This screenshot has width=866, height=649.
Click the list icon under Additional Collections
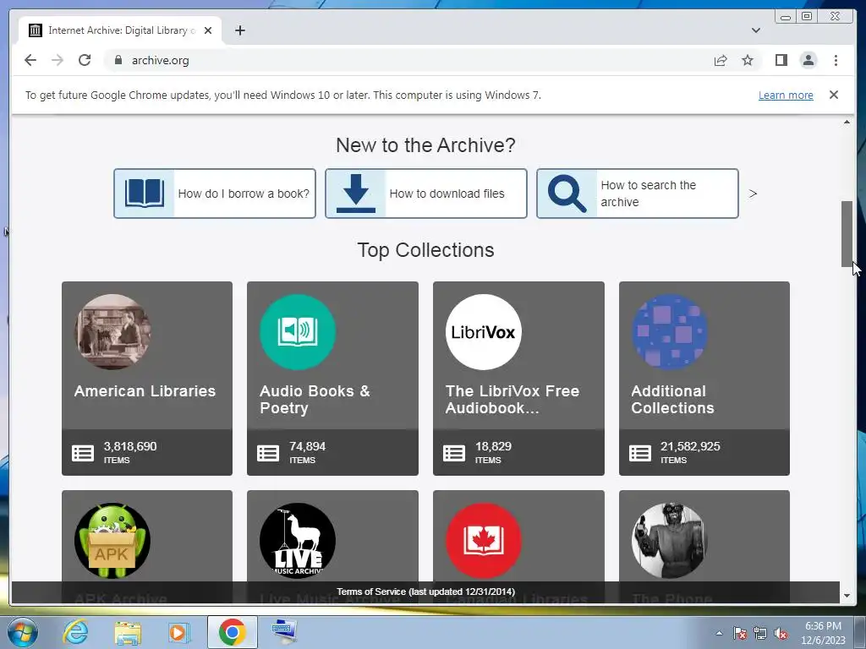coord(640,453)
